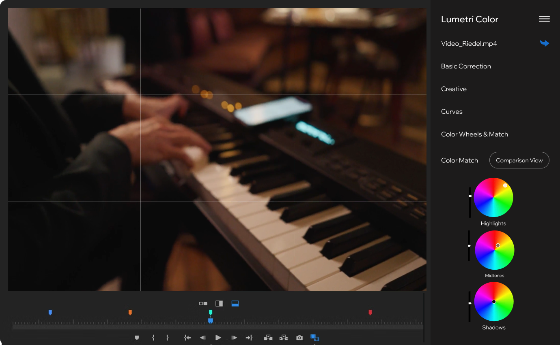This screenshot has height=345, width=560.
Task: Step forward one frame
Action: tap(234, 338)
